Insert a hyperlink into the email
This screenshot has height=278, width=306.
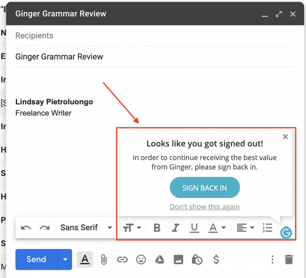123,259
